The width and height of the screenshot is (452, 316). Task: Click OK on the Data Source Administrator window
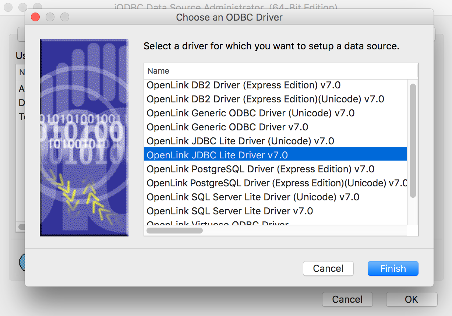(x=412, y=299)
